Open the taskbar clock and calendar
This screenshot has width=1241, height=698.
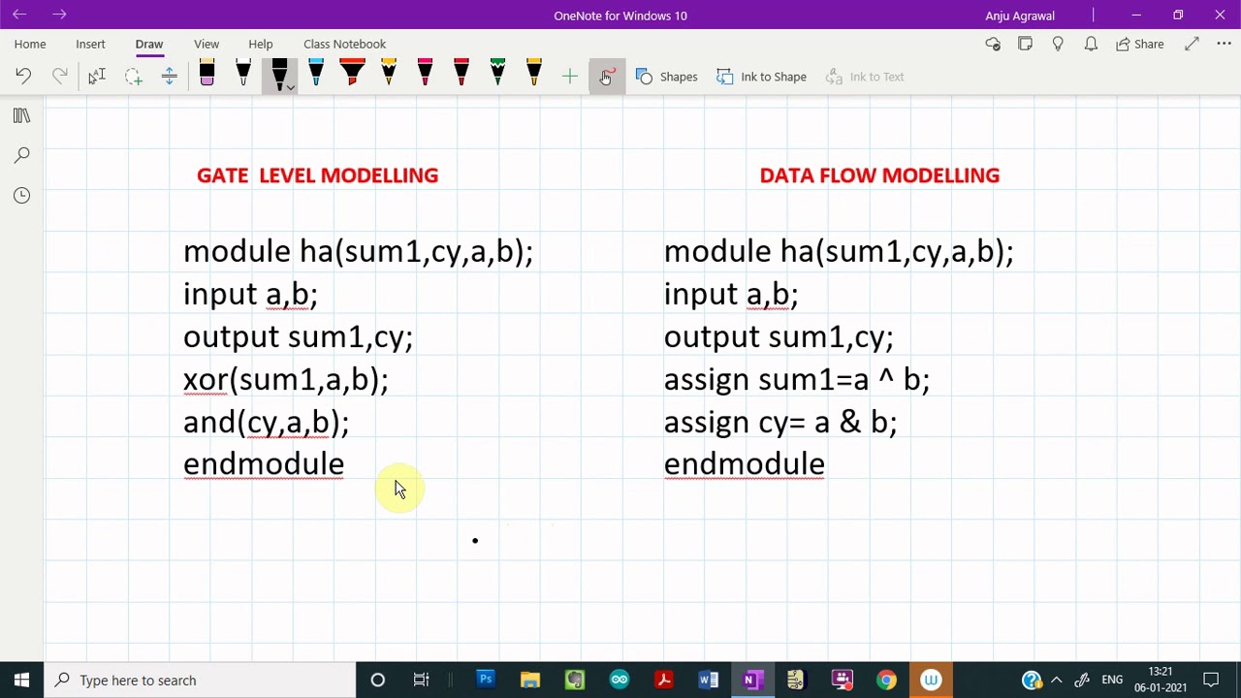[x=1161, y=680]
